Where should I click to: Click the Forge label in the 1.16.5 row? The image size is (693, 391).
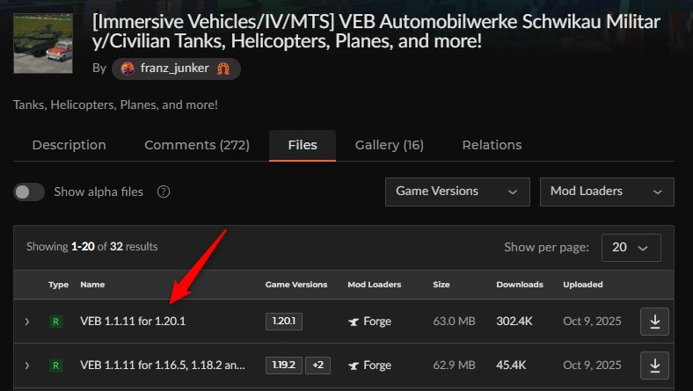[377, 366]
